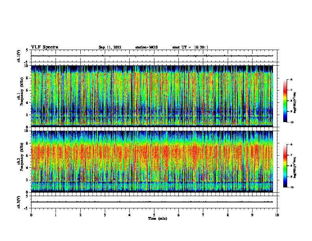Click the "ch.3(V)" axis label of the bottom panel

(x=19, y=202)
